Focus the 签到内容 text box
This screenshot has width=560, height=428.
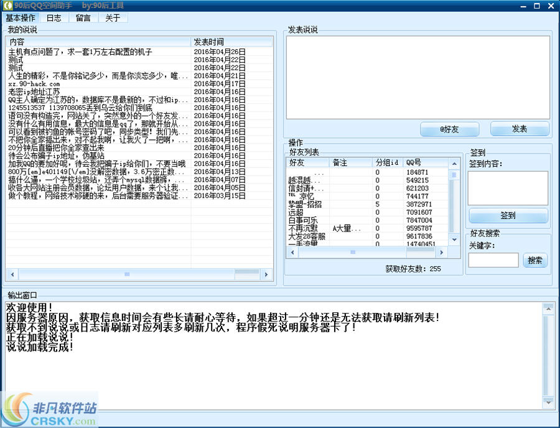[x=508, y=188]
